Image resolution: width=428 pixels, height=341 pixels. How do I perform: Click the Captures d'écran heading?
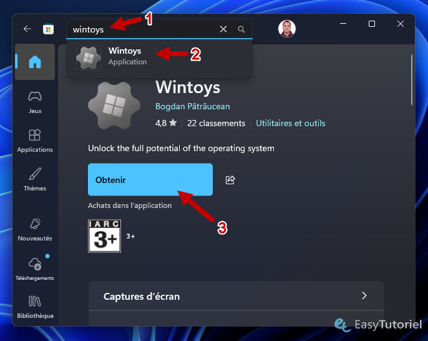pyautogui.click(x=142, y=297)
